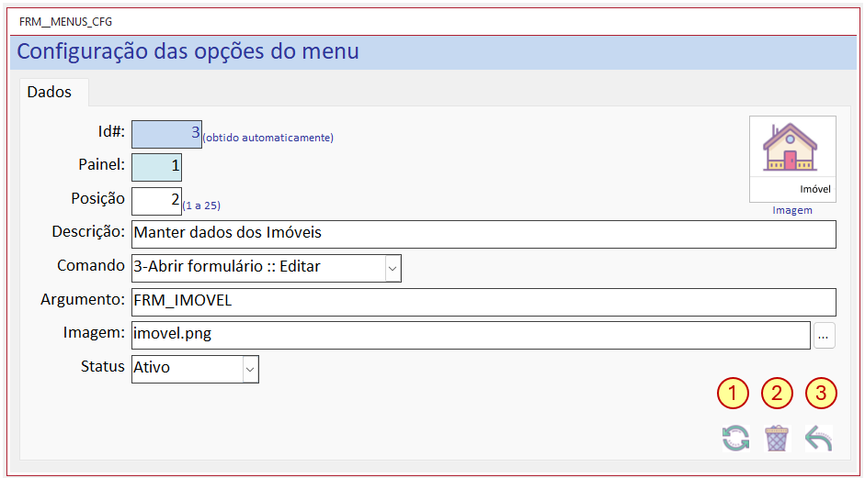Viewport: 865px width, 478px height.
Task: Click the 'Argumento:' label
Action: 84,300
